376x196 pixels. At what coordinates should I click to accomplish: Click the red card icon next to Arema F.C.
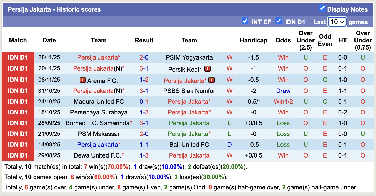coord(82,80)
